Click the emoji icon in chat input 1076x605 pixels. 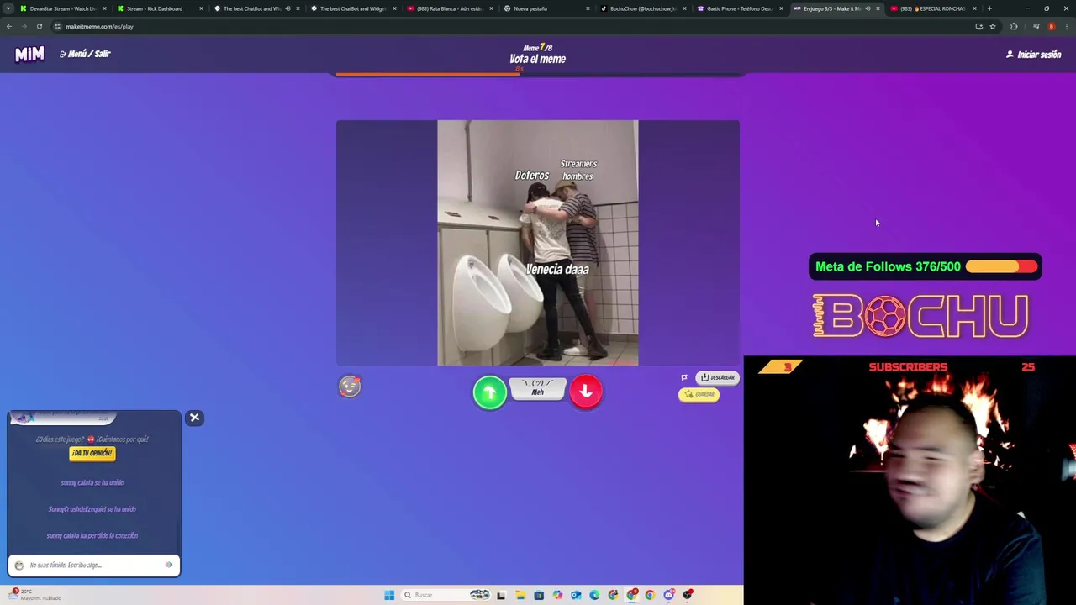coord(19,566)
